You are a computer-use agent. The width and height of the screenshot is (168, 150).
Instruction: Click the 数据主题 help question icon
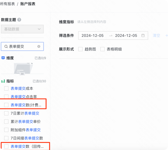point(19,20)
